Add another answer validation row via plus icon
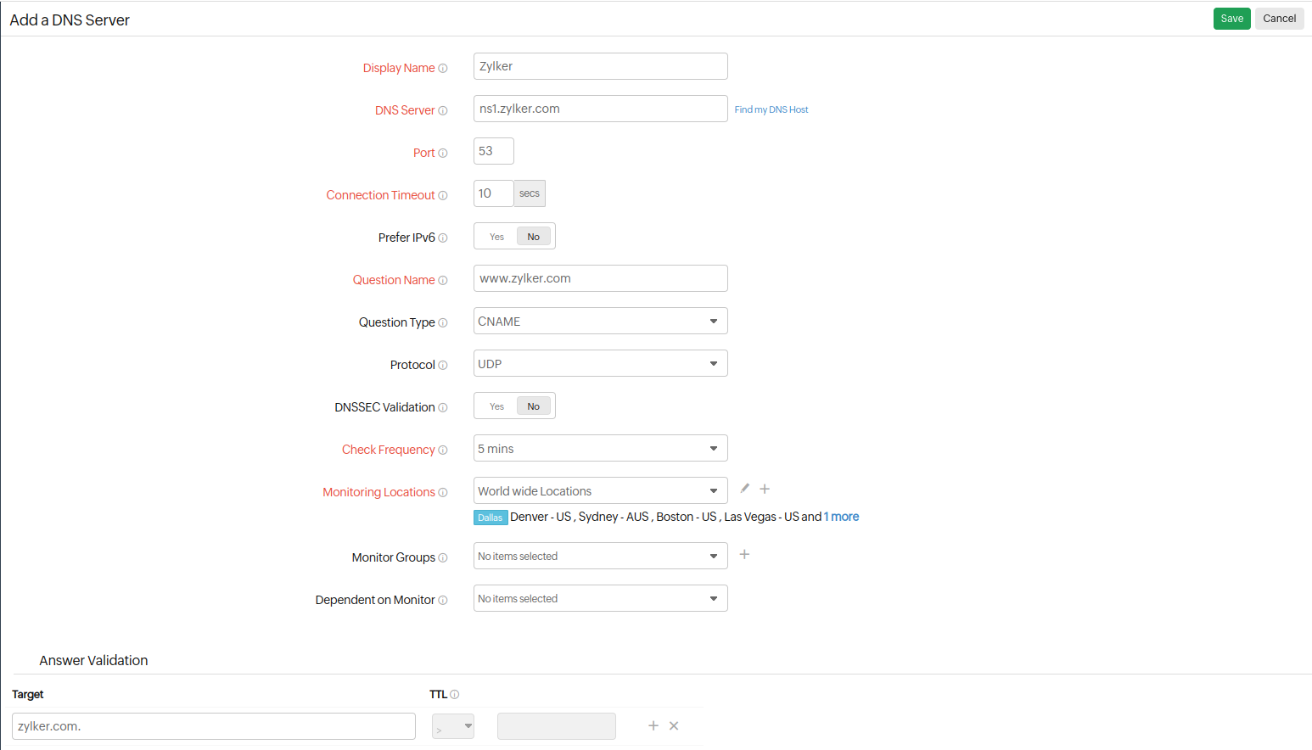 [x=653, y=725]
